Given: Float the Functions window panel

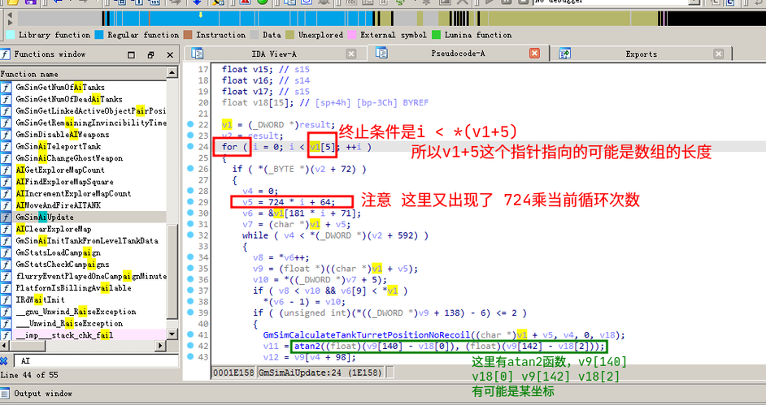Looking at the screenshot, I should point(150,54).
